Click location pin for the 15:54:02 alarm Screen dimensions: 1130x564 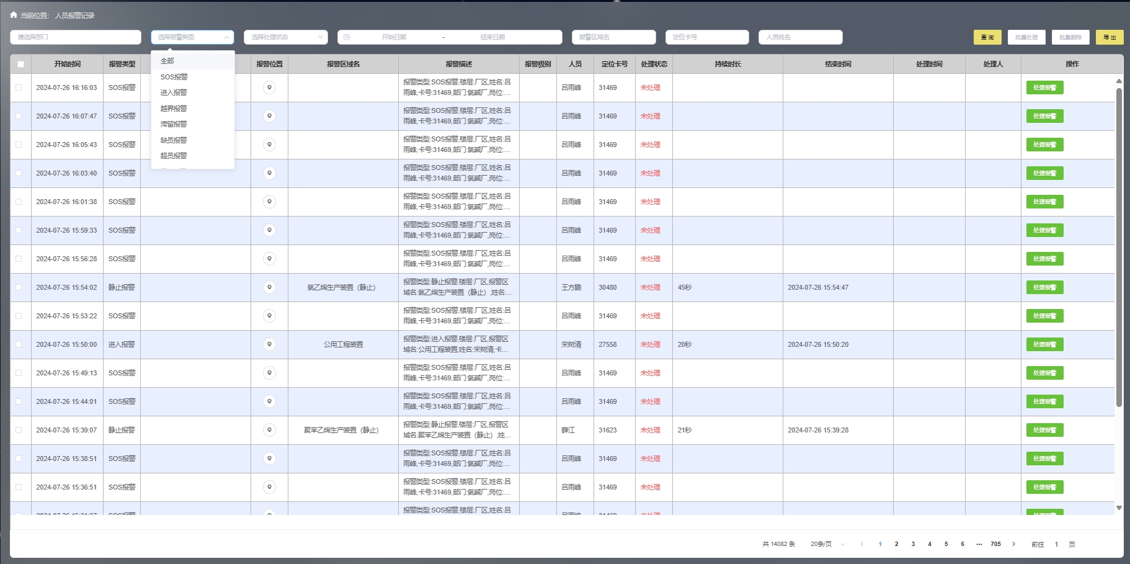pyautogui.click(x=269, y=287)
